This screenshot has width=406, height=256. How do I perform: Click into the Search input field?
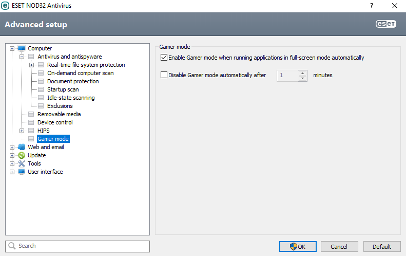82,246
